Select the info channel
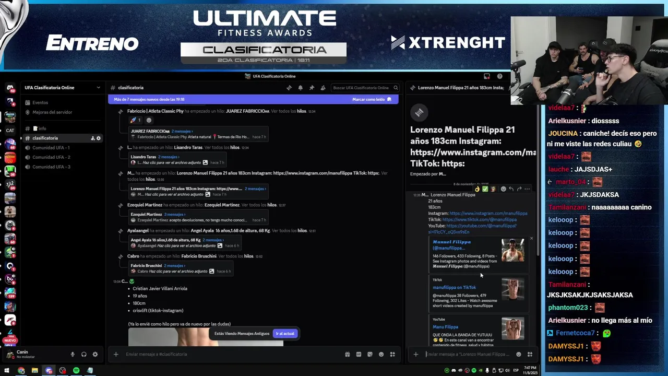The height and width of the screenshot is (376, 668). click(63, 128)
